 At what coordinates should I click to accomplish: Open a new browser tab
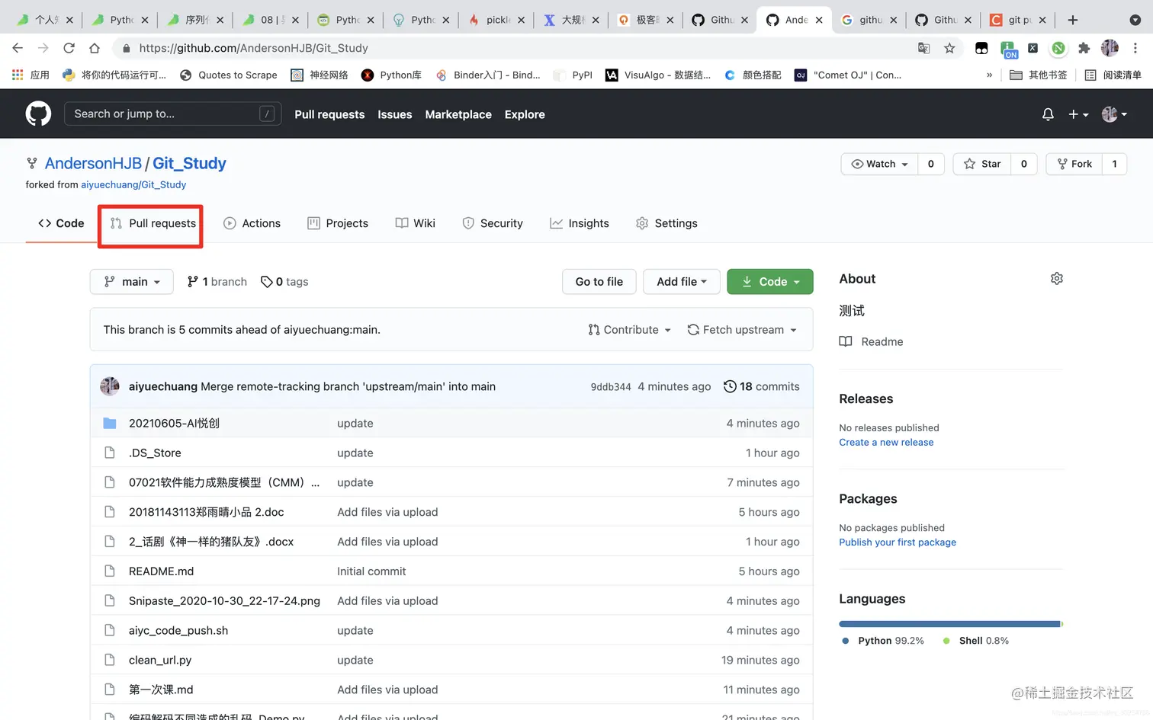[x=1072, y=20]
